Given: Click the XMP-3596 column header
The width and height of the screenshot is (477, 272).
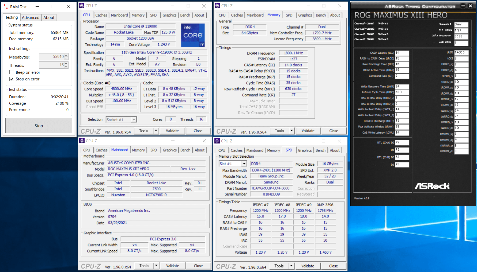Looking at the screenshot, I should 325,205.
